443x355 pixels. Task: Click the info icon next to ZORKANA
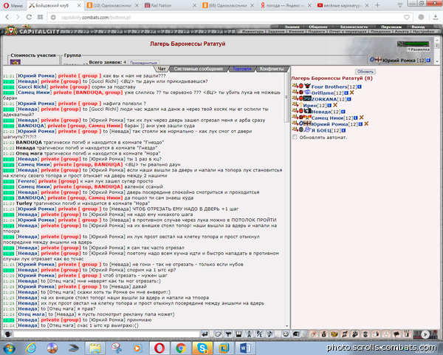(349, 99)
